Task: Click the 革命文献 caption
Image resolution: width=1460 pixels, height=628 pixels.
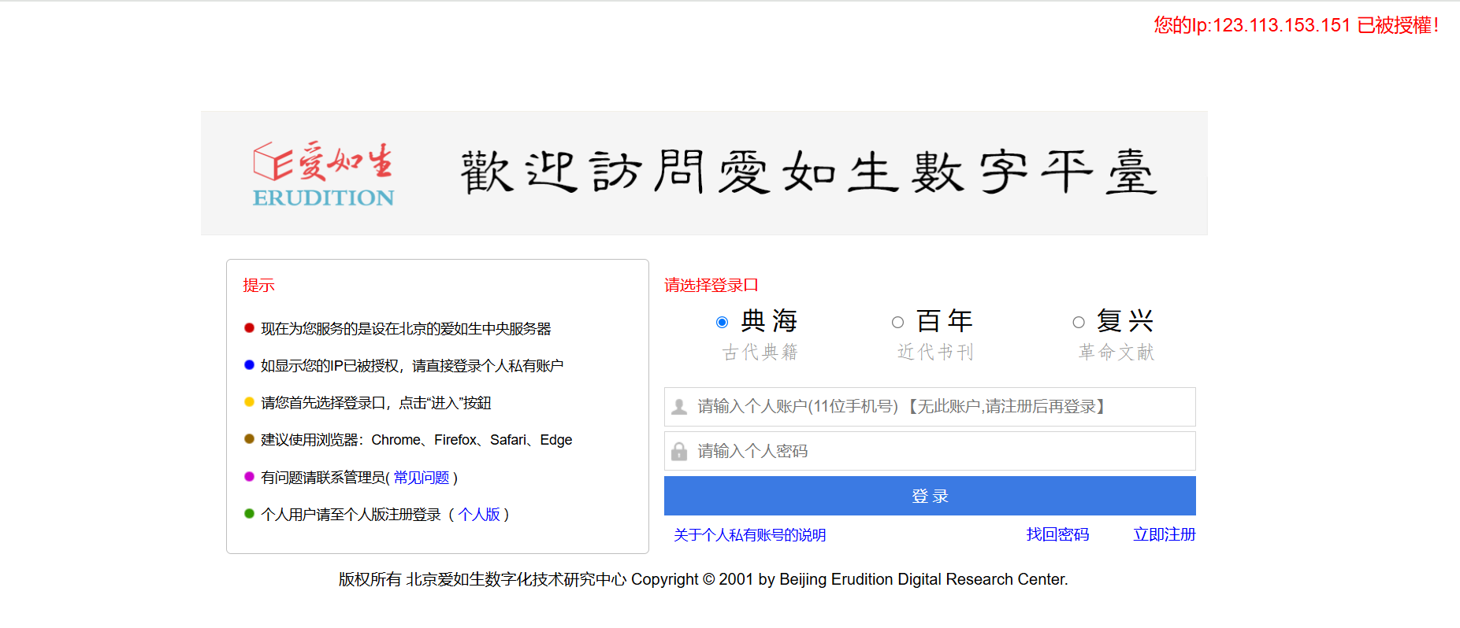Action: (1116, 352)
